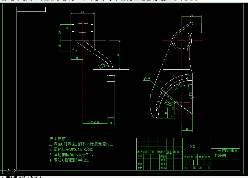Viewport: 248px width, 178px height.
Task: Select the 21 horizontal dimension text
Action: 77,58
